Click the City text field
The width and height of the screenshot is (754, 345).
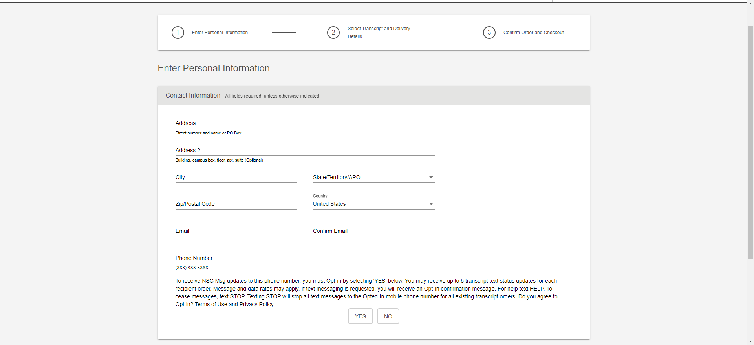click(x=236, y=178)
